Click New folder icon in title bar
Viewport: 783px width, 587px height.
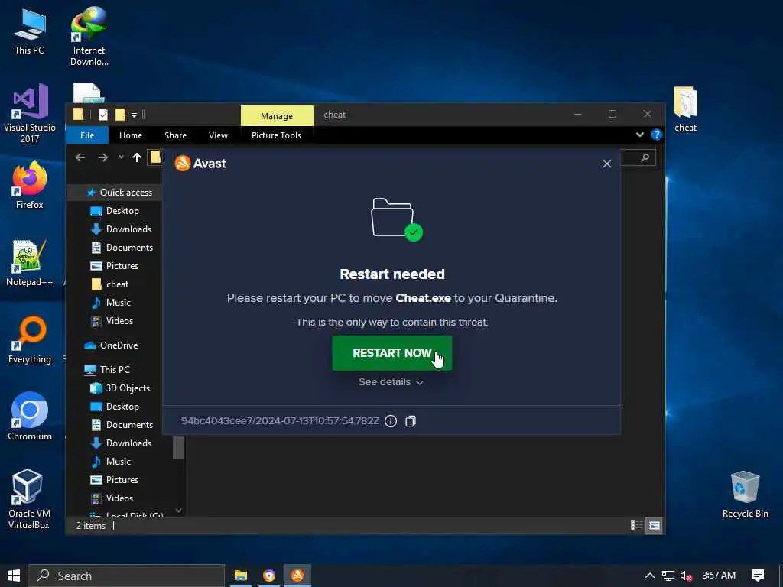(120, 115)
